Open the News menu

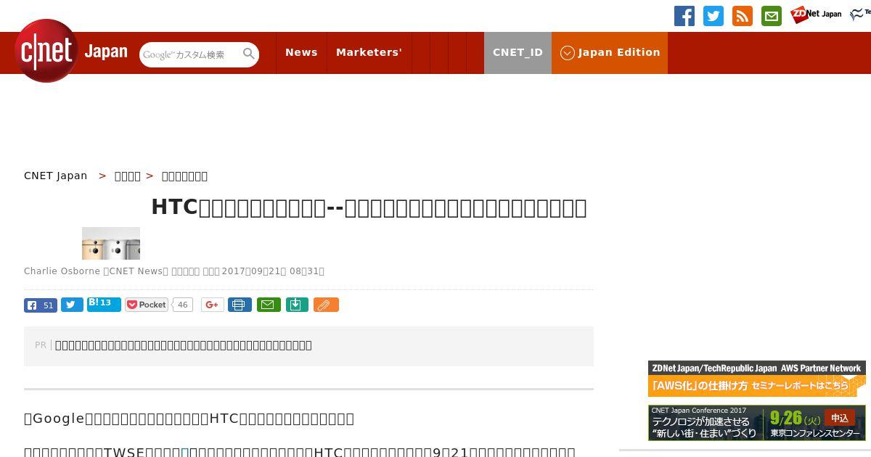(x=301, y=53)
